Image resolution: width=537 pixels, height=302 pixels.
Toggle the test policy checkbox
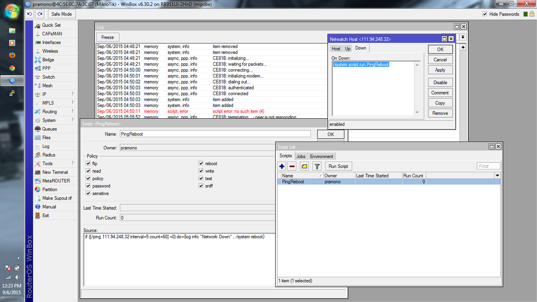pos(201,179)
